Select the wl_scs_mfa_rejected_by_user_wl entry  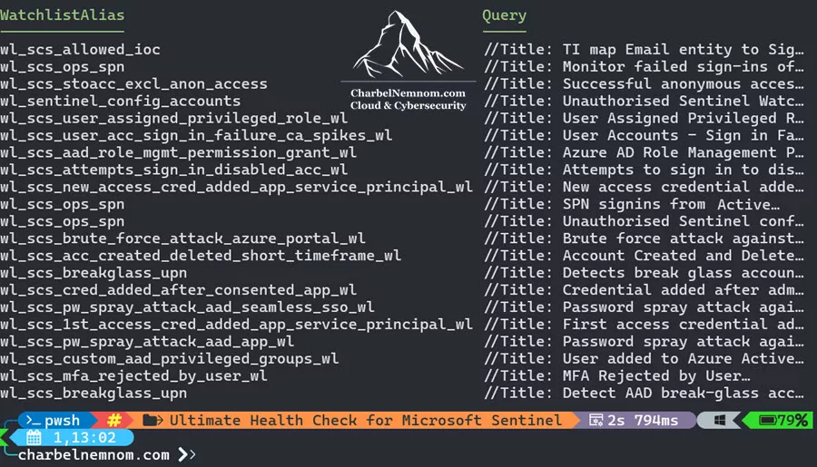(134, 376)
